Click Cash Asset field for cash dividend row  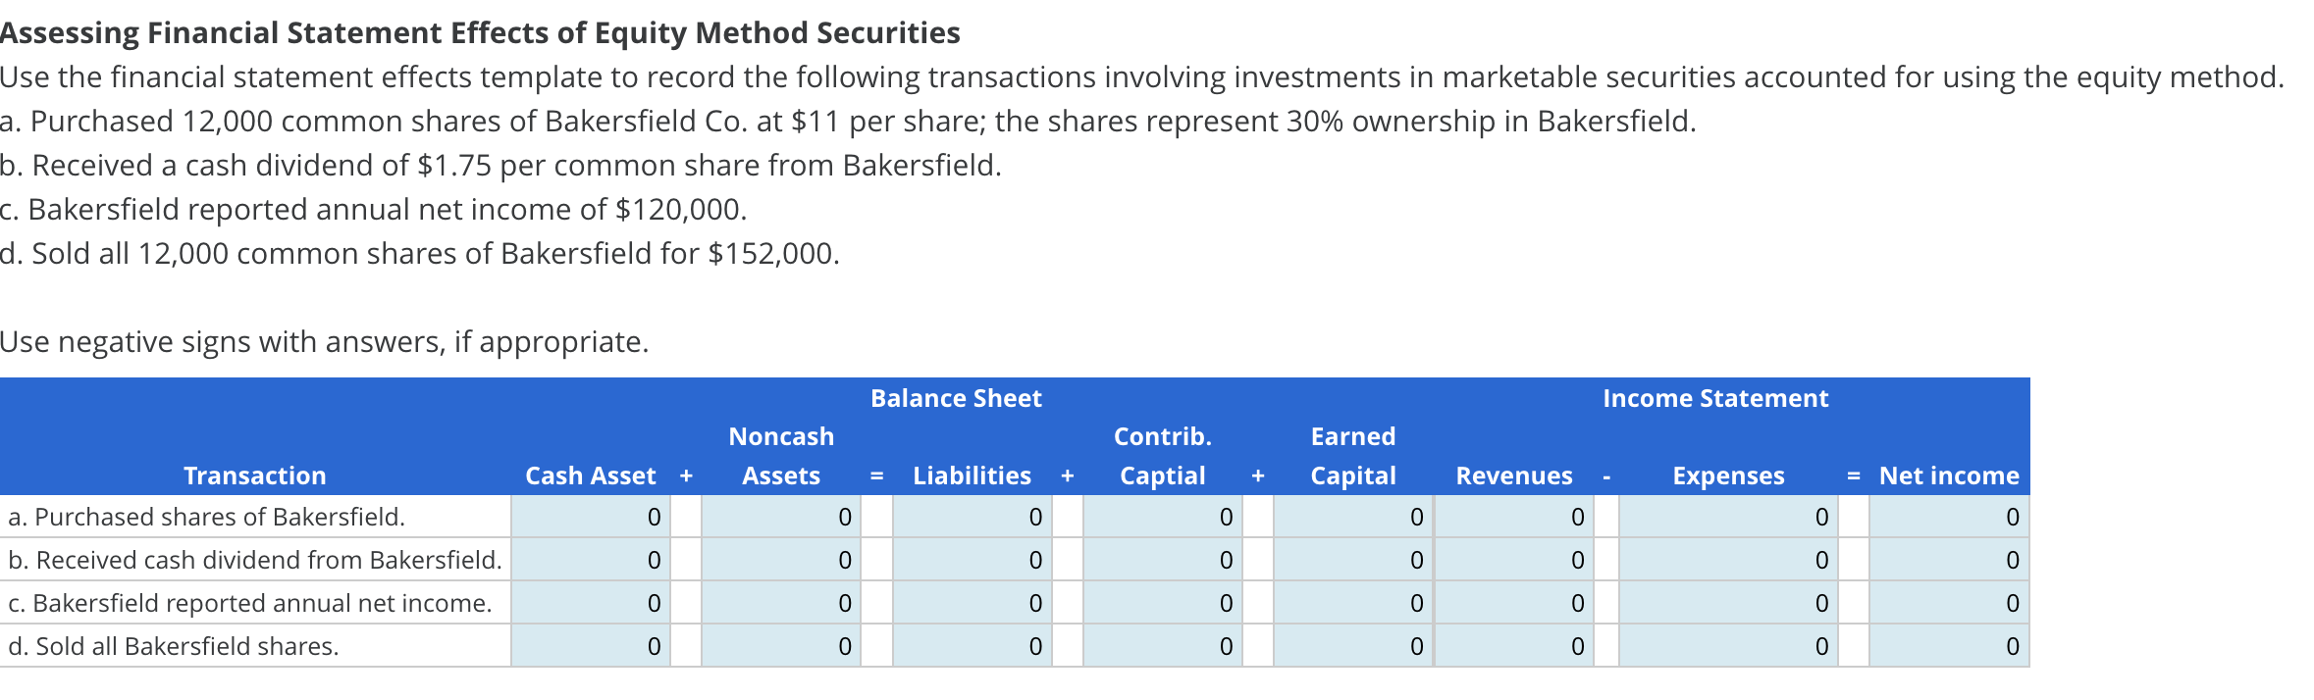(591, 560)
